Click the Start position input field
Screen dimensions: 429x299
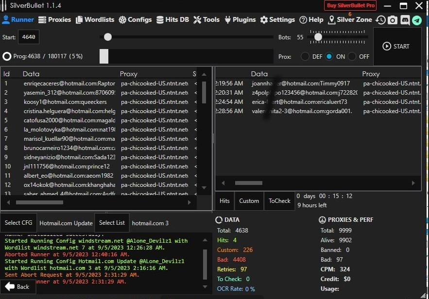tap(29, 37)
